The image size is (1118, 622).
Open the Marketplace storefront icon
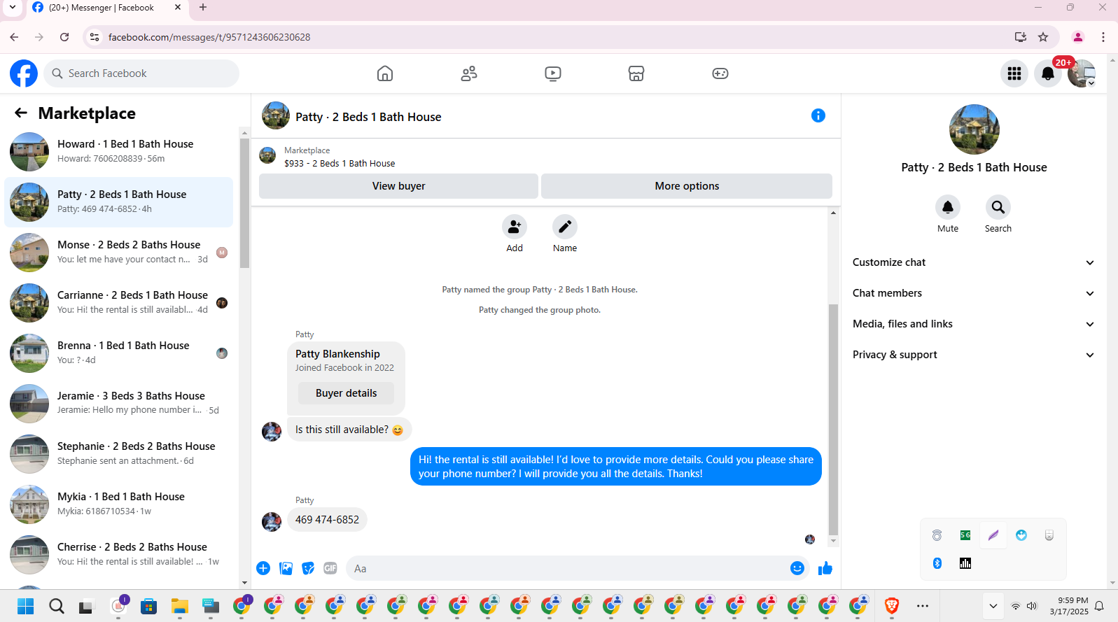636,73
